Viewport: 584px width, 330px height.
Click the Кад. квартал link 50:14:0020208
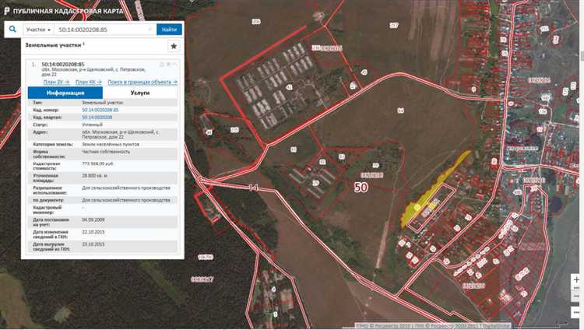click(x=97, y=117)
